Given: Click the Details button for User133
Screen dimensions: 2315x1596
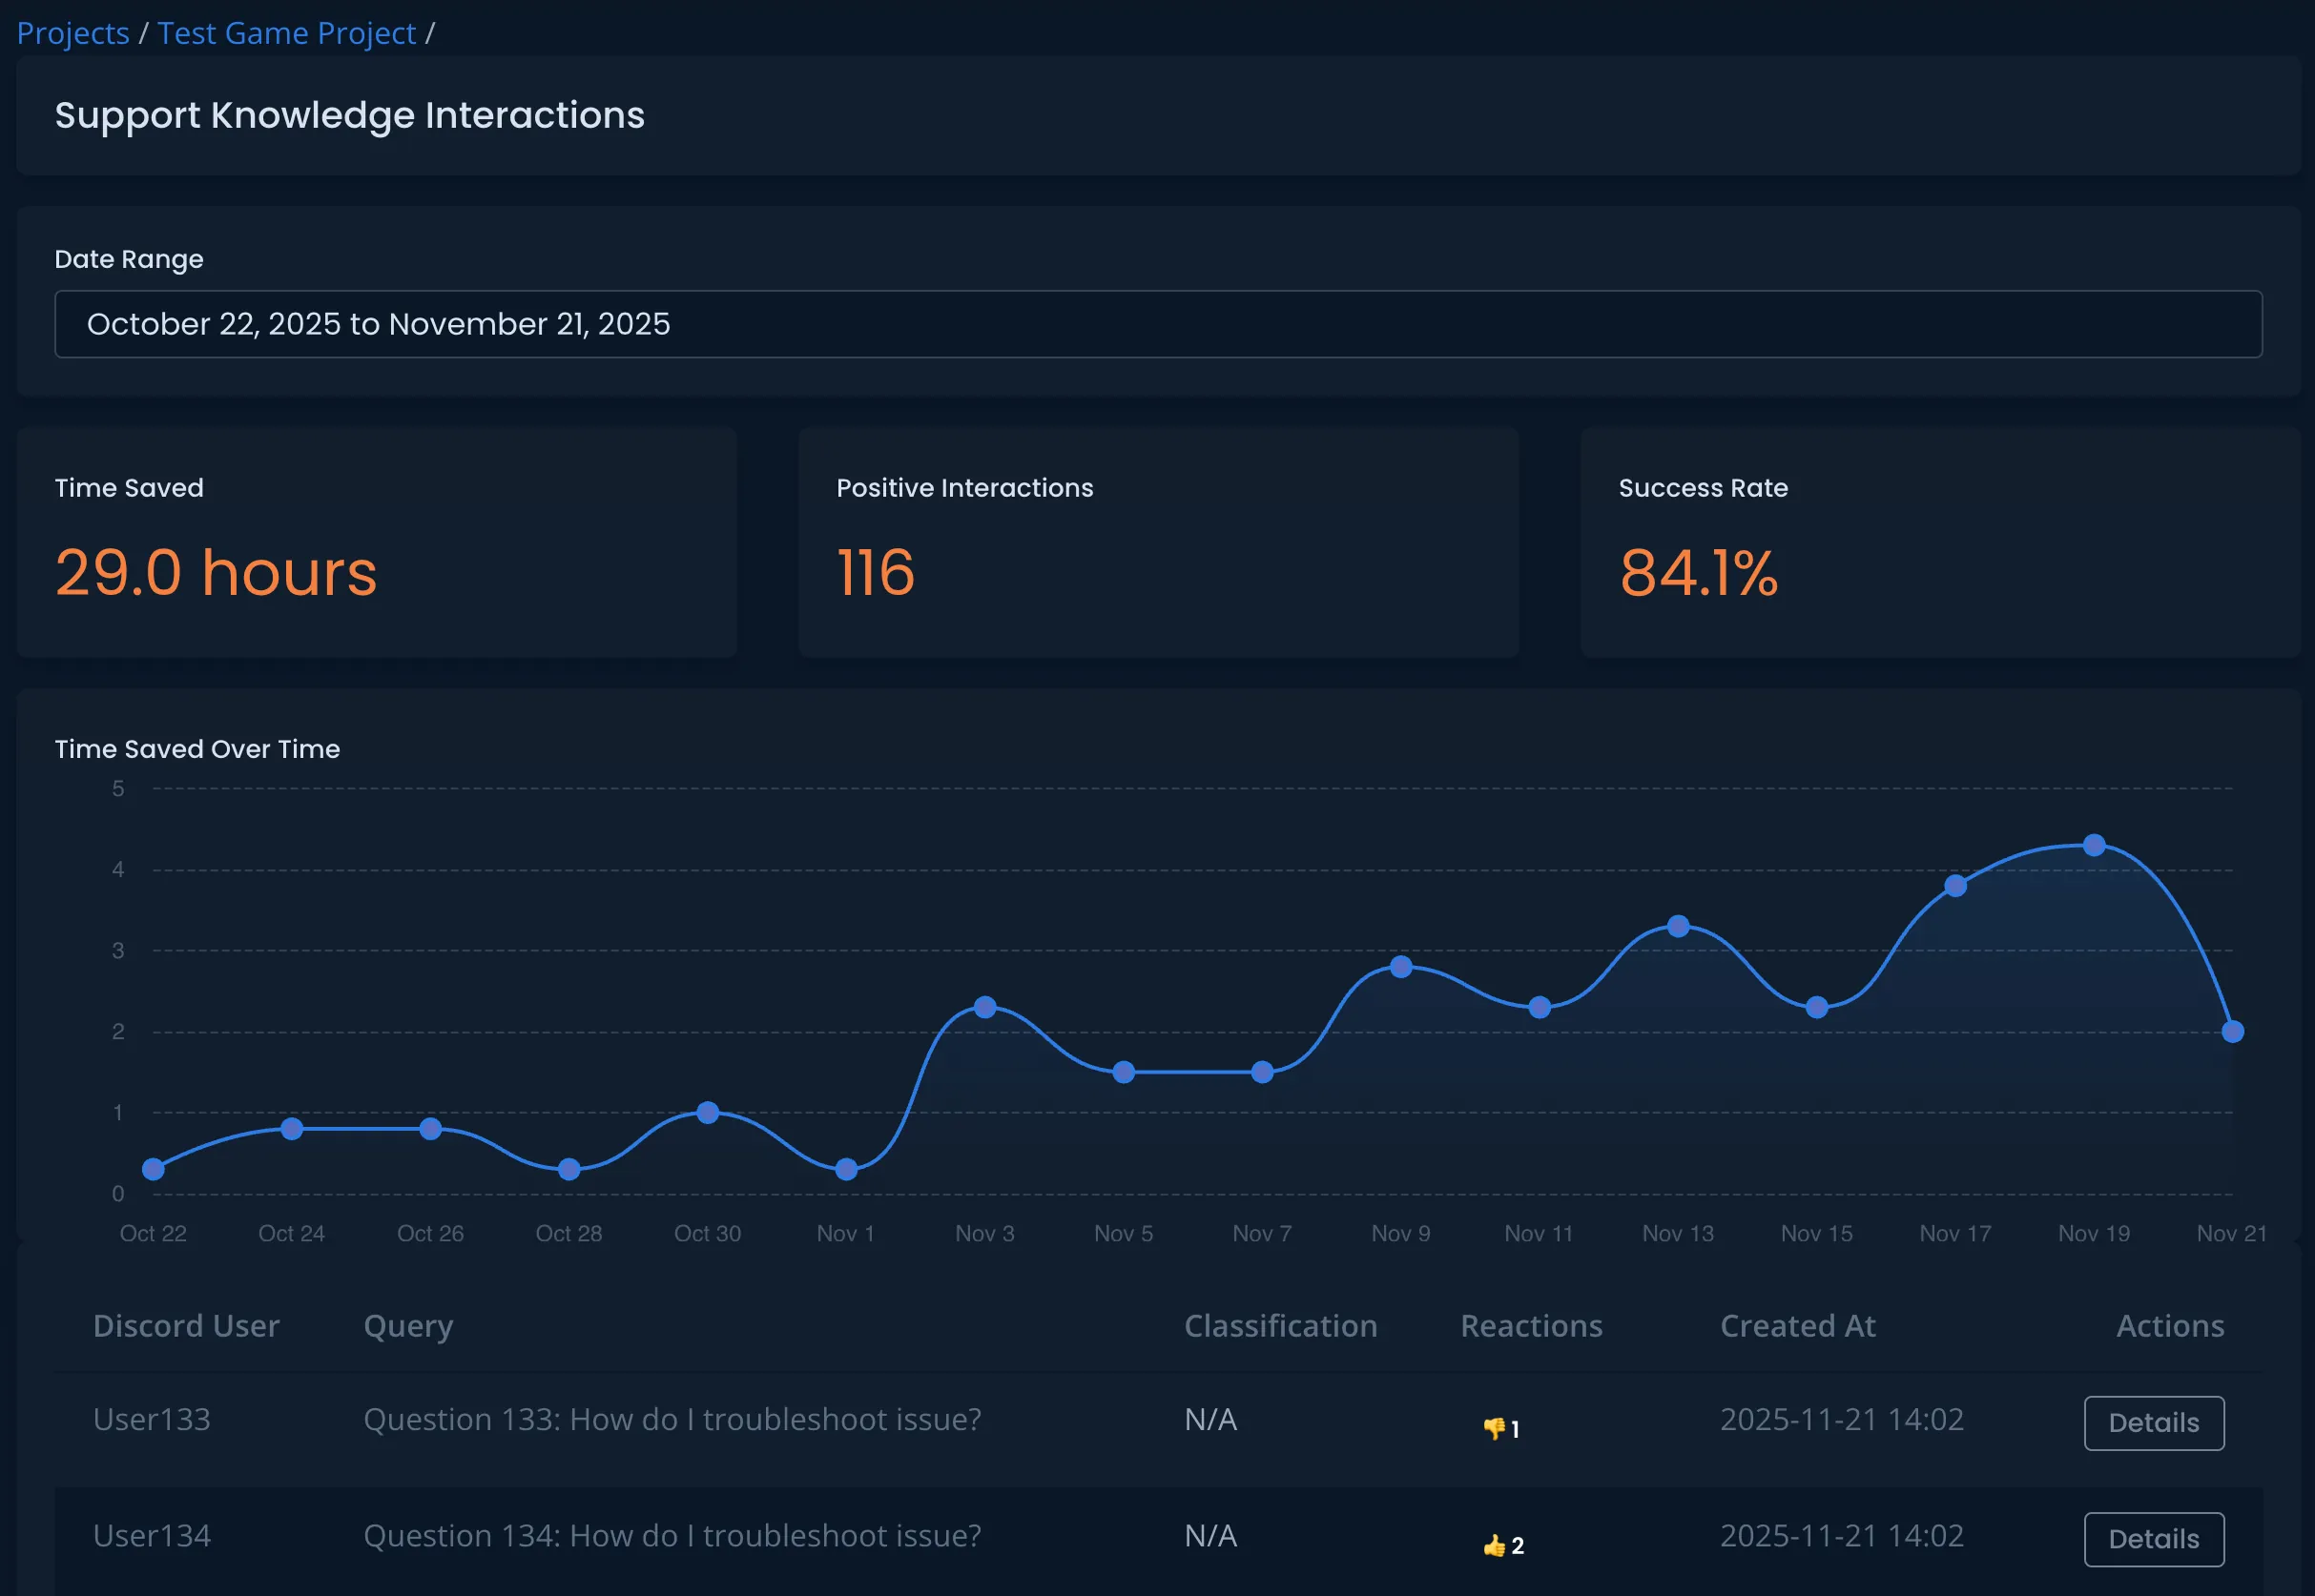Looking at the screenshot, I should [2153, 1423].
